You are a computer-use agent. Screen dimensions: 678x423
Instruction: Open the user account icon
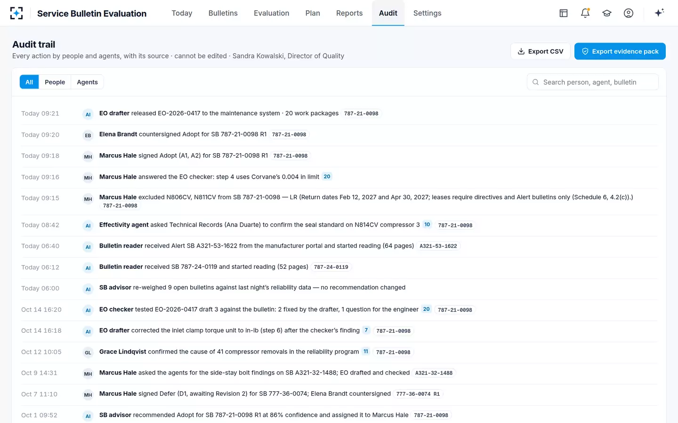click(x=629, y=13)
